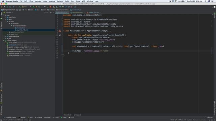The height and width of the screenshot is (121, 216).
Task: Select MainViewModel in project tree
Action: 22,30
